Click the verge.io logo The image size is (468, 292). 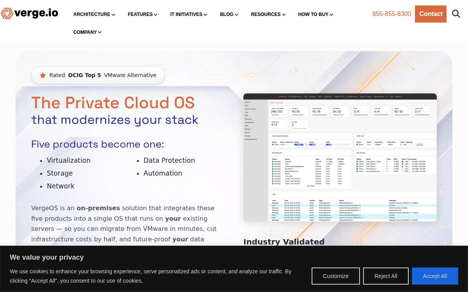coord(29,13)
